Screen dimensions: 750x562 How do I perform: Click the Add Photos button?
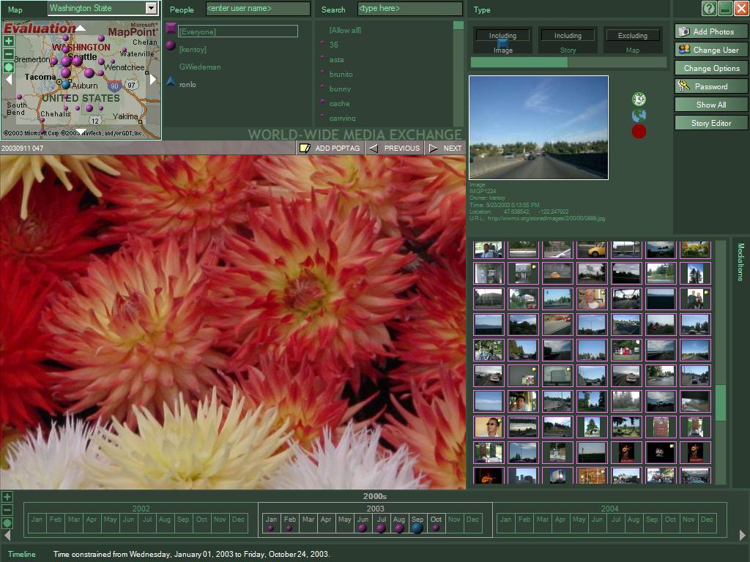[711, 31]
